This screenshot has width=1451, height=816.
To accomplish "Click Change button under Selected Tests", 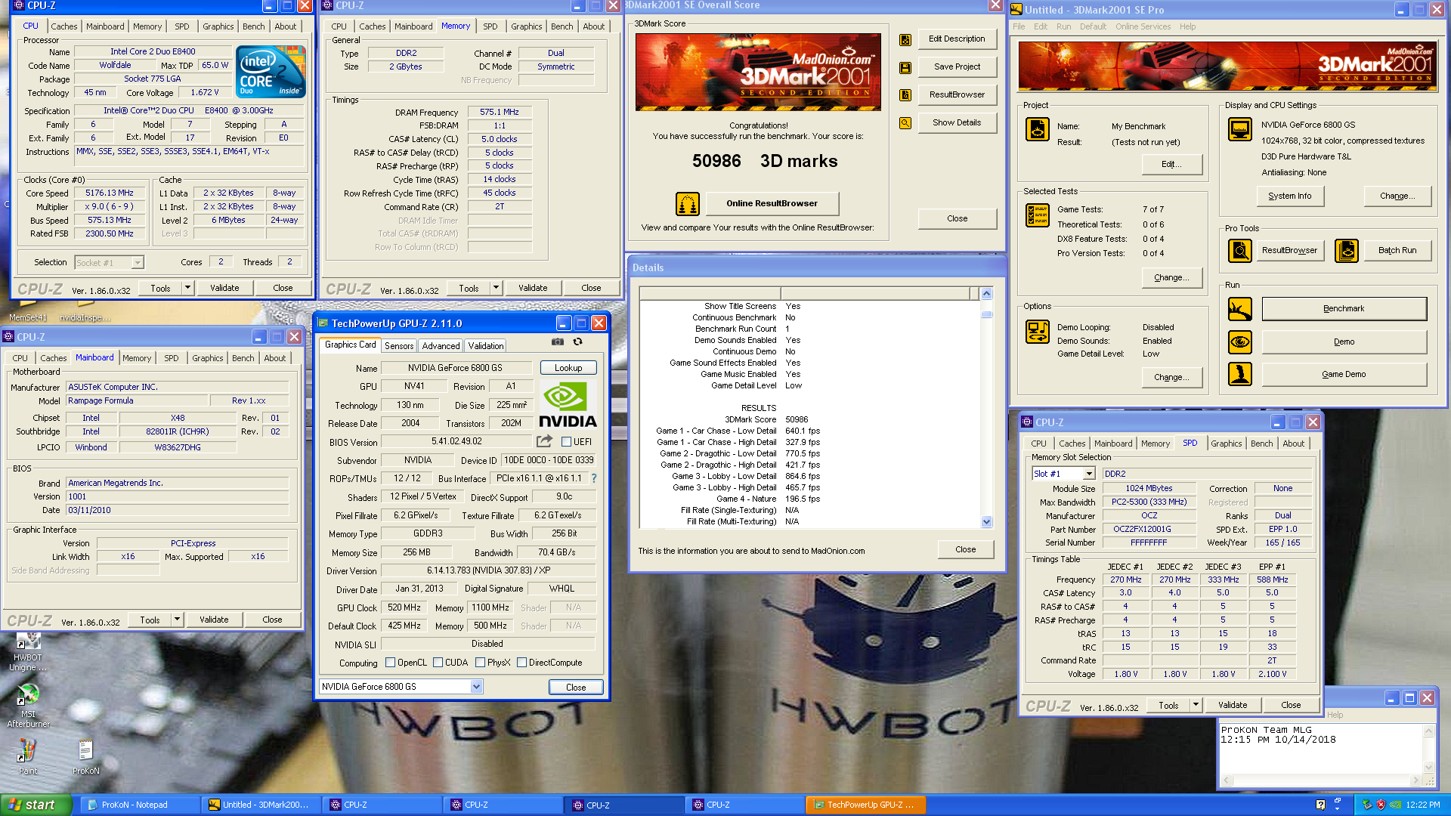I will 1171,278.
